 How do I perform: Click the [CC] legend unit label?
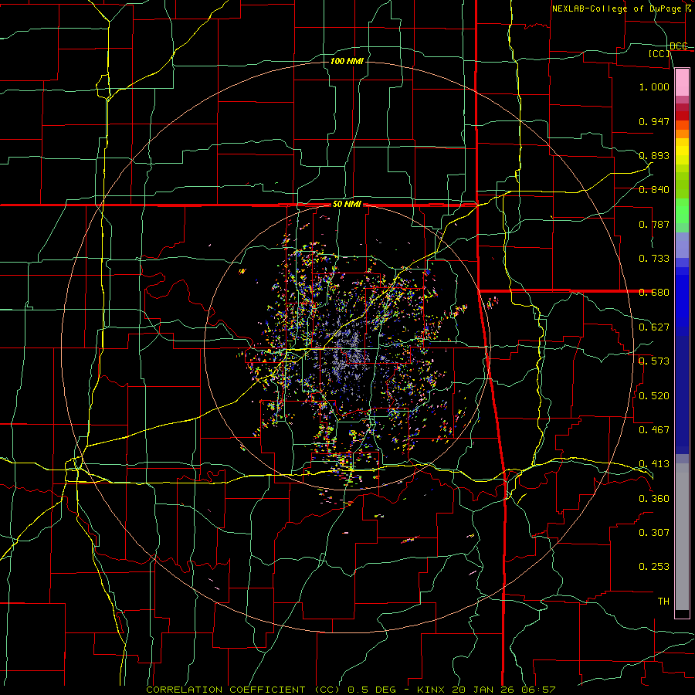click(x=659, y=53)
